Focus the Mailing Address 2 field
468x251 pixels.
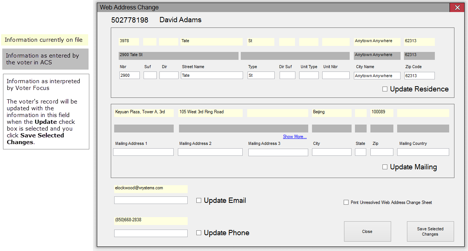pos(210,152)
